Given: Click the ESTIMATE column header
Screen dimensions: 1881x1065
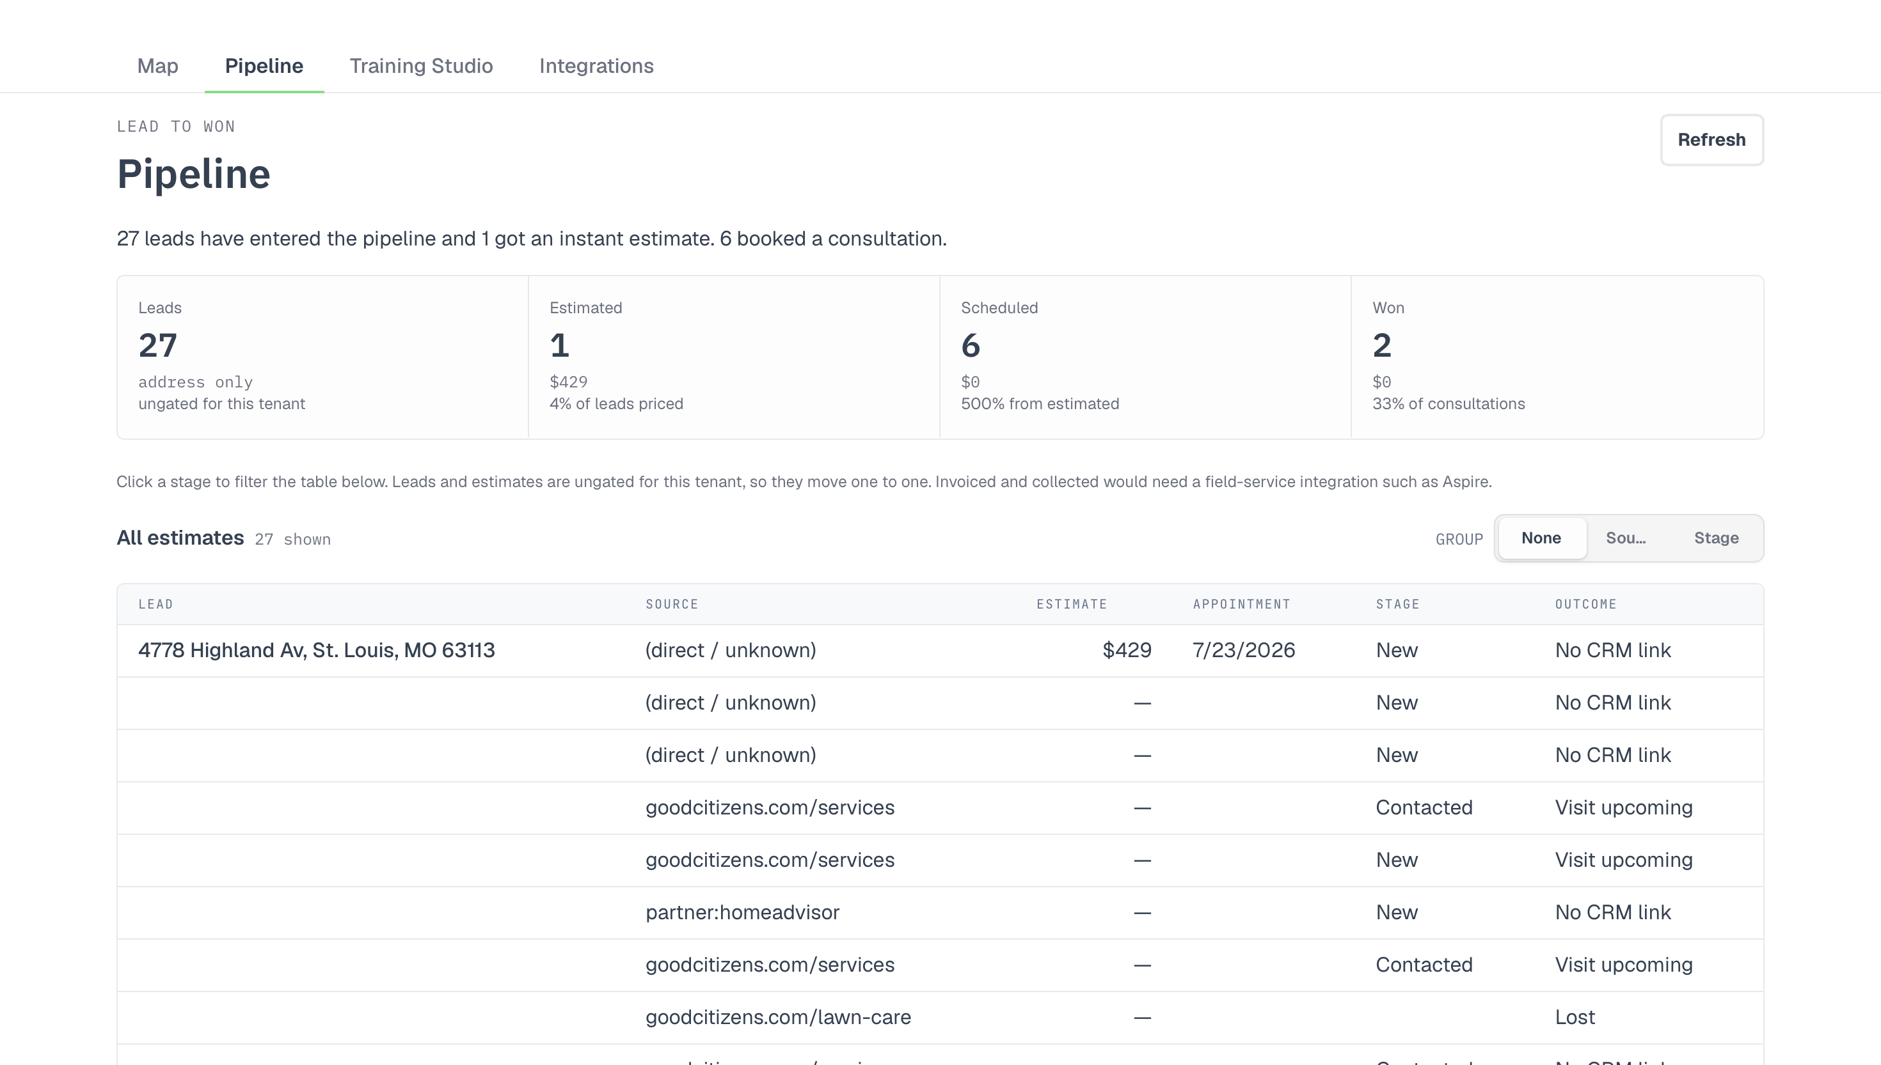Looking at the screenshot, I should 1072,604.
